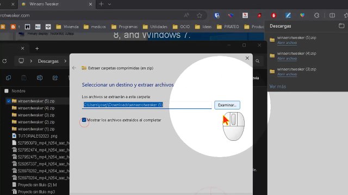
Task: Toggle 'Mostrar los archivos extraídos al completar' checkbox
Action: point(84,120)
